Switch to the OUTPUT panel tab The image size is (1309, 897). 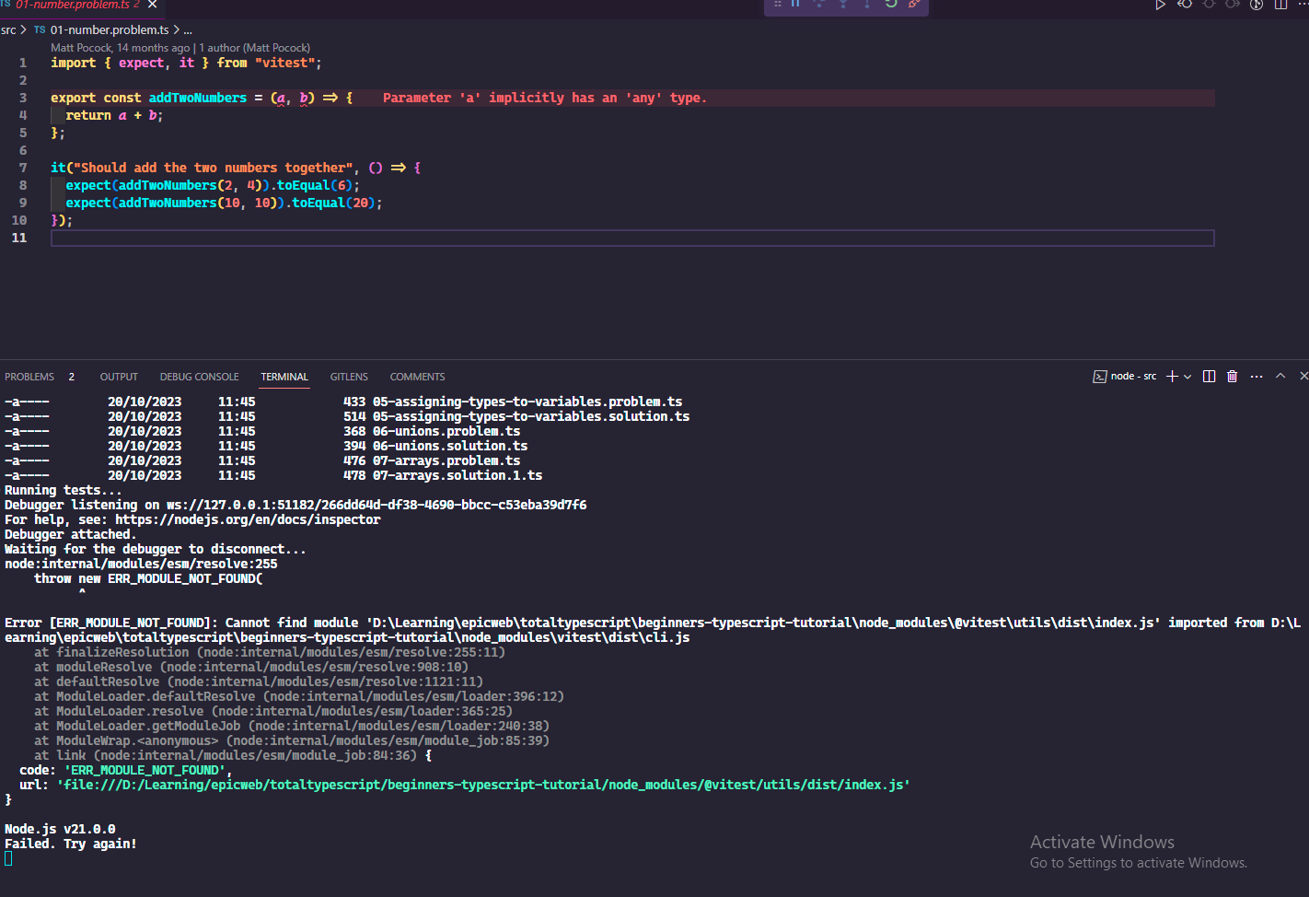[119, 377]
